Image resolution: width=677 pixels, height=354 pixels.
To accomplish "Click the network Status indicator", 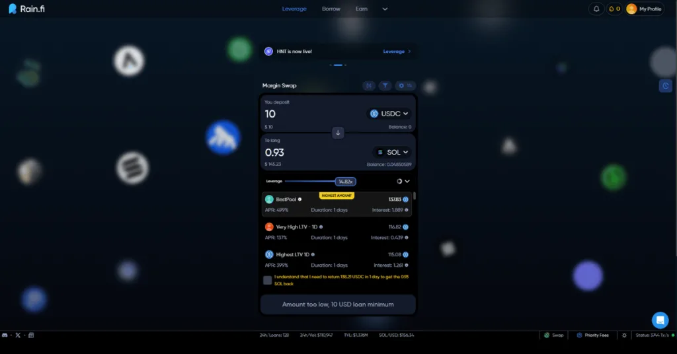I will (655, 335).
